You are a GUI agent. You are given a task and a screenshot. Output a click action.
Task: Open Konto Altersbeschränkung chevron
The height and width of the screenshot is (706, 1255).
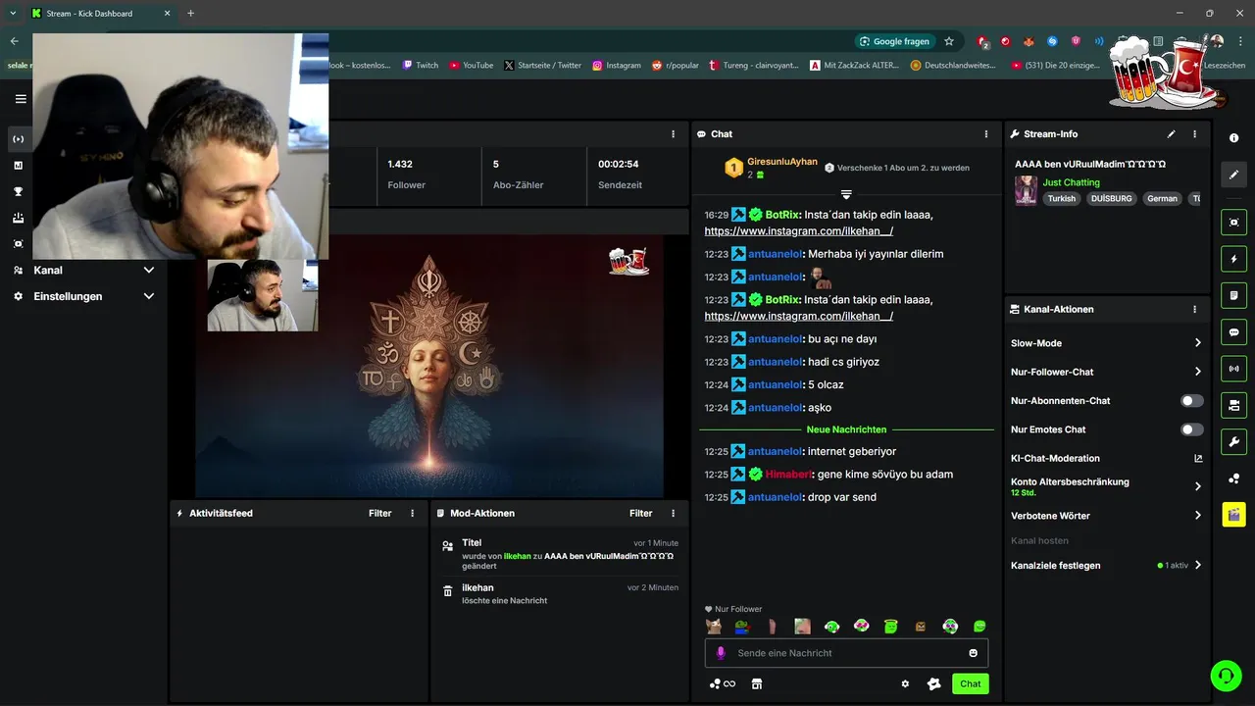click(x=1197, y=486)
